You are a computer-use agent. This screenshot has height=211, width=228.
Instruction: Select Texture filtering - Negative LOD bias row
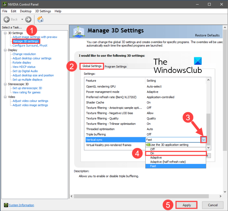[145, 113]
